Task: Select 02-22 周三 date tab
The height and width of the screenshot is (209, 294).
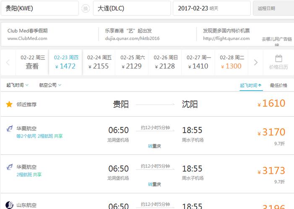Action: [32, 62]
